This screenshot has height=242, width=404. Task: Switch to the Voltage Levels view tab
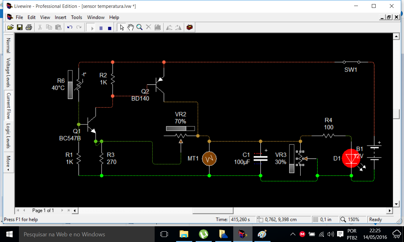[9, 72]
